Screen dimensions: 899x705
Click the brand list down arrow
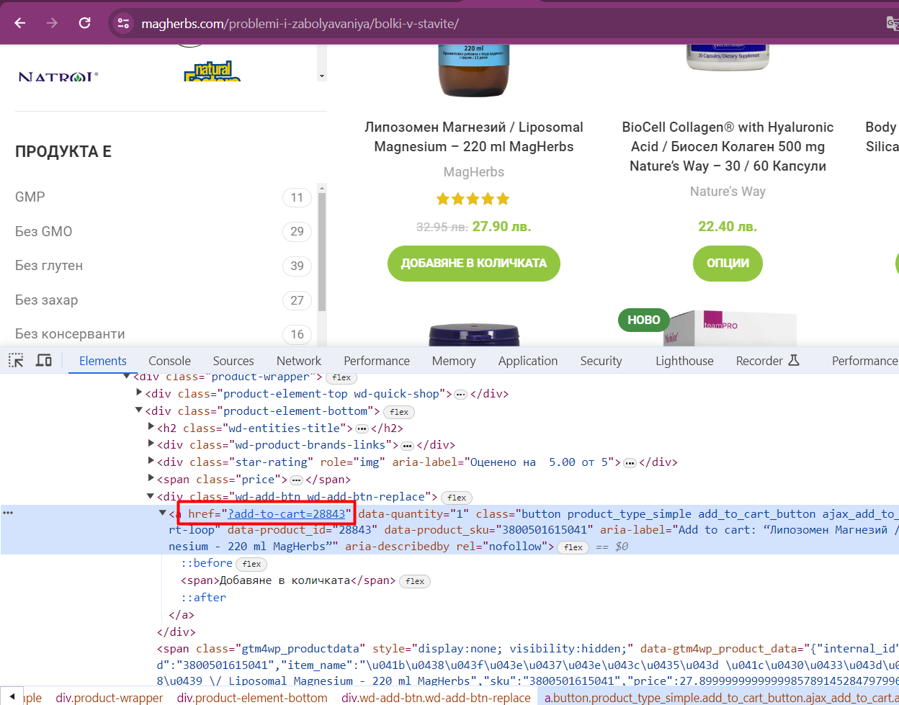pyautogui.click(x=322, y=76)
